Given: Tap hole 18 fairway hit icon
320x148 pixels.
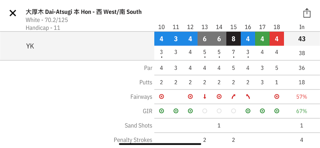Looking at the screenshot, I should click(277, 96).
